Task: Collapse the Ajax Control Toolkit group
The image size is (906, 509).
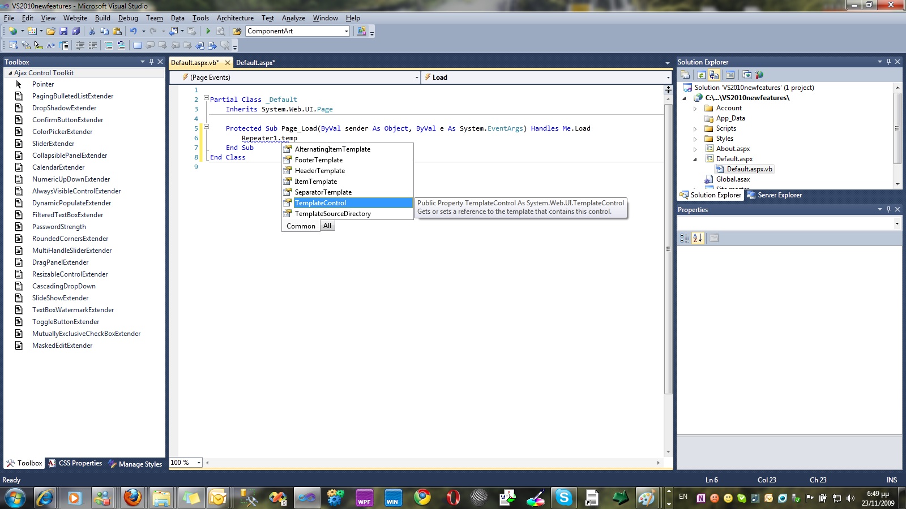Action: click(10, 73)
